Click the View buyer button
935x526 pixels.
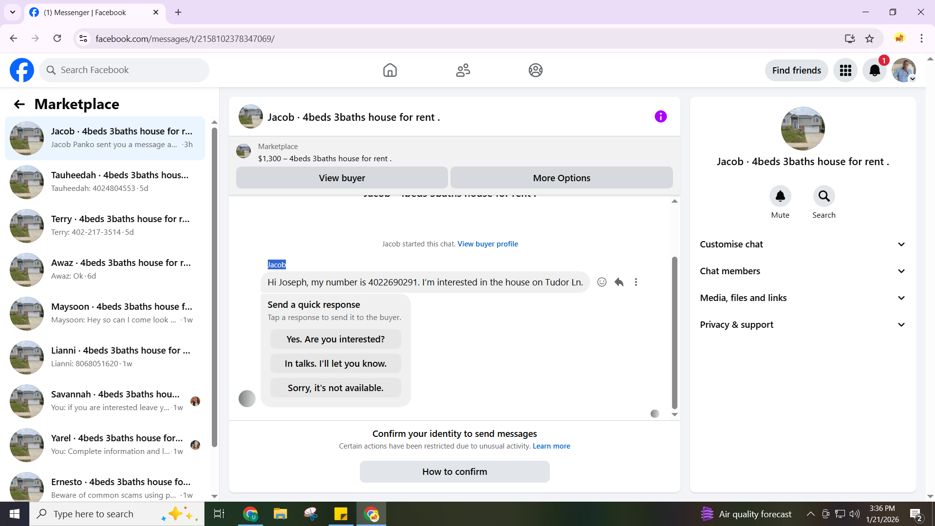click(342, 178)
